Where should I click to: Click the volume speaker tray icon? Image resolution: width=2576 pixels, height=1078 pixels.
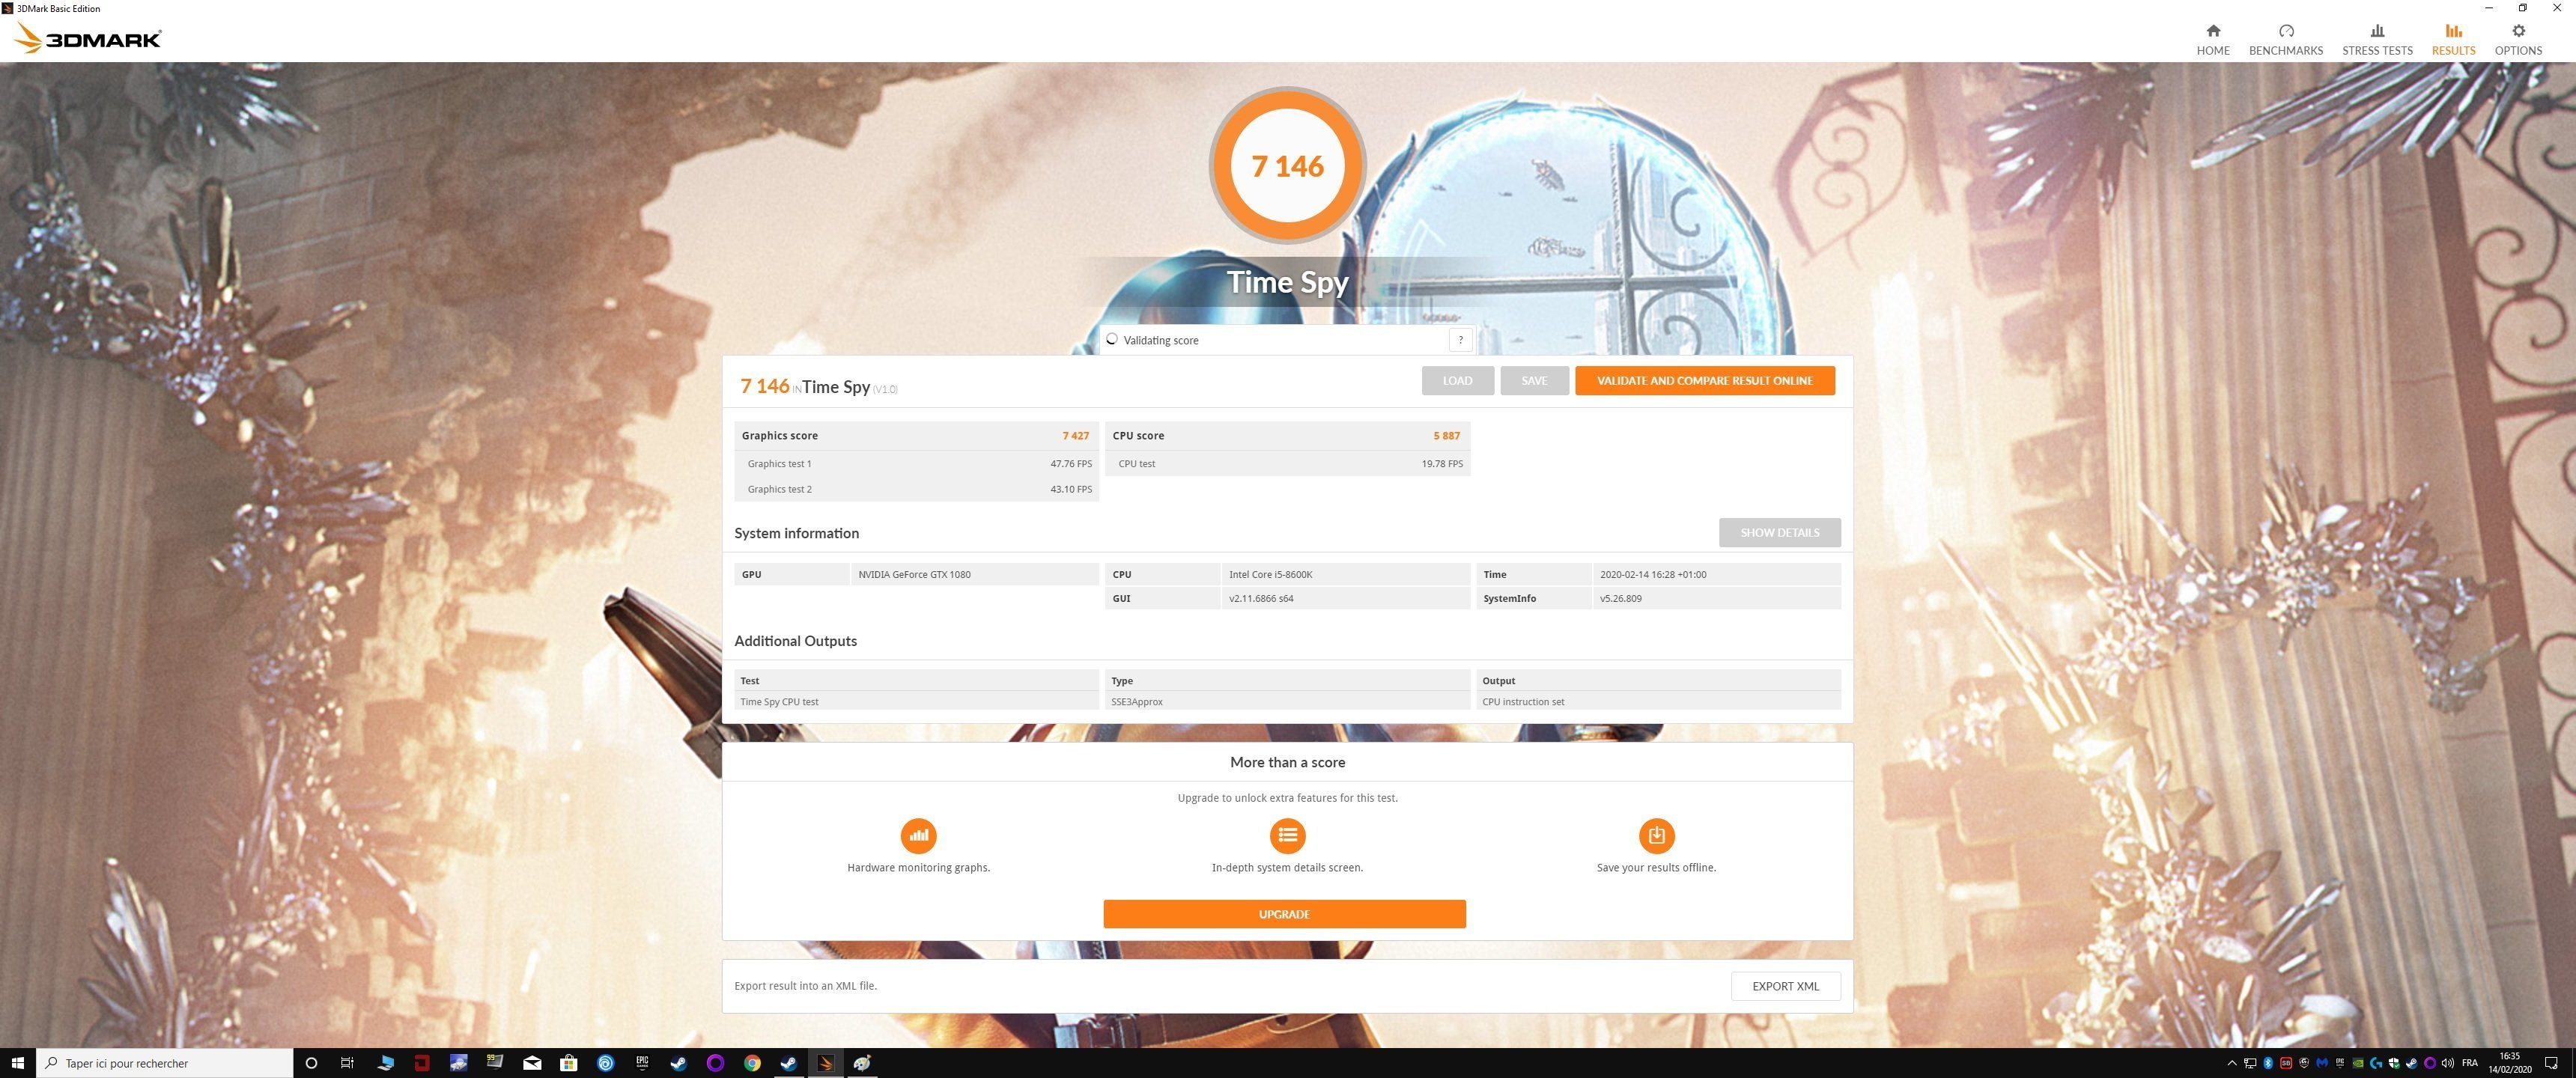2448,1063
